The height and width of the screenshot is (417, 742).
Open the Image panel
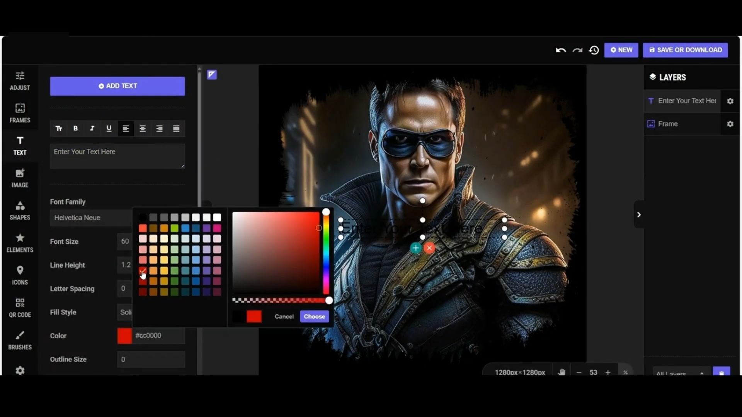point(20,178)
